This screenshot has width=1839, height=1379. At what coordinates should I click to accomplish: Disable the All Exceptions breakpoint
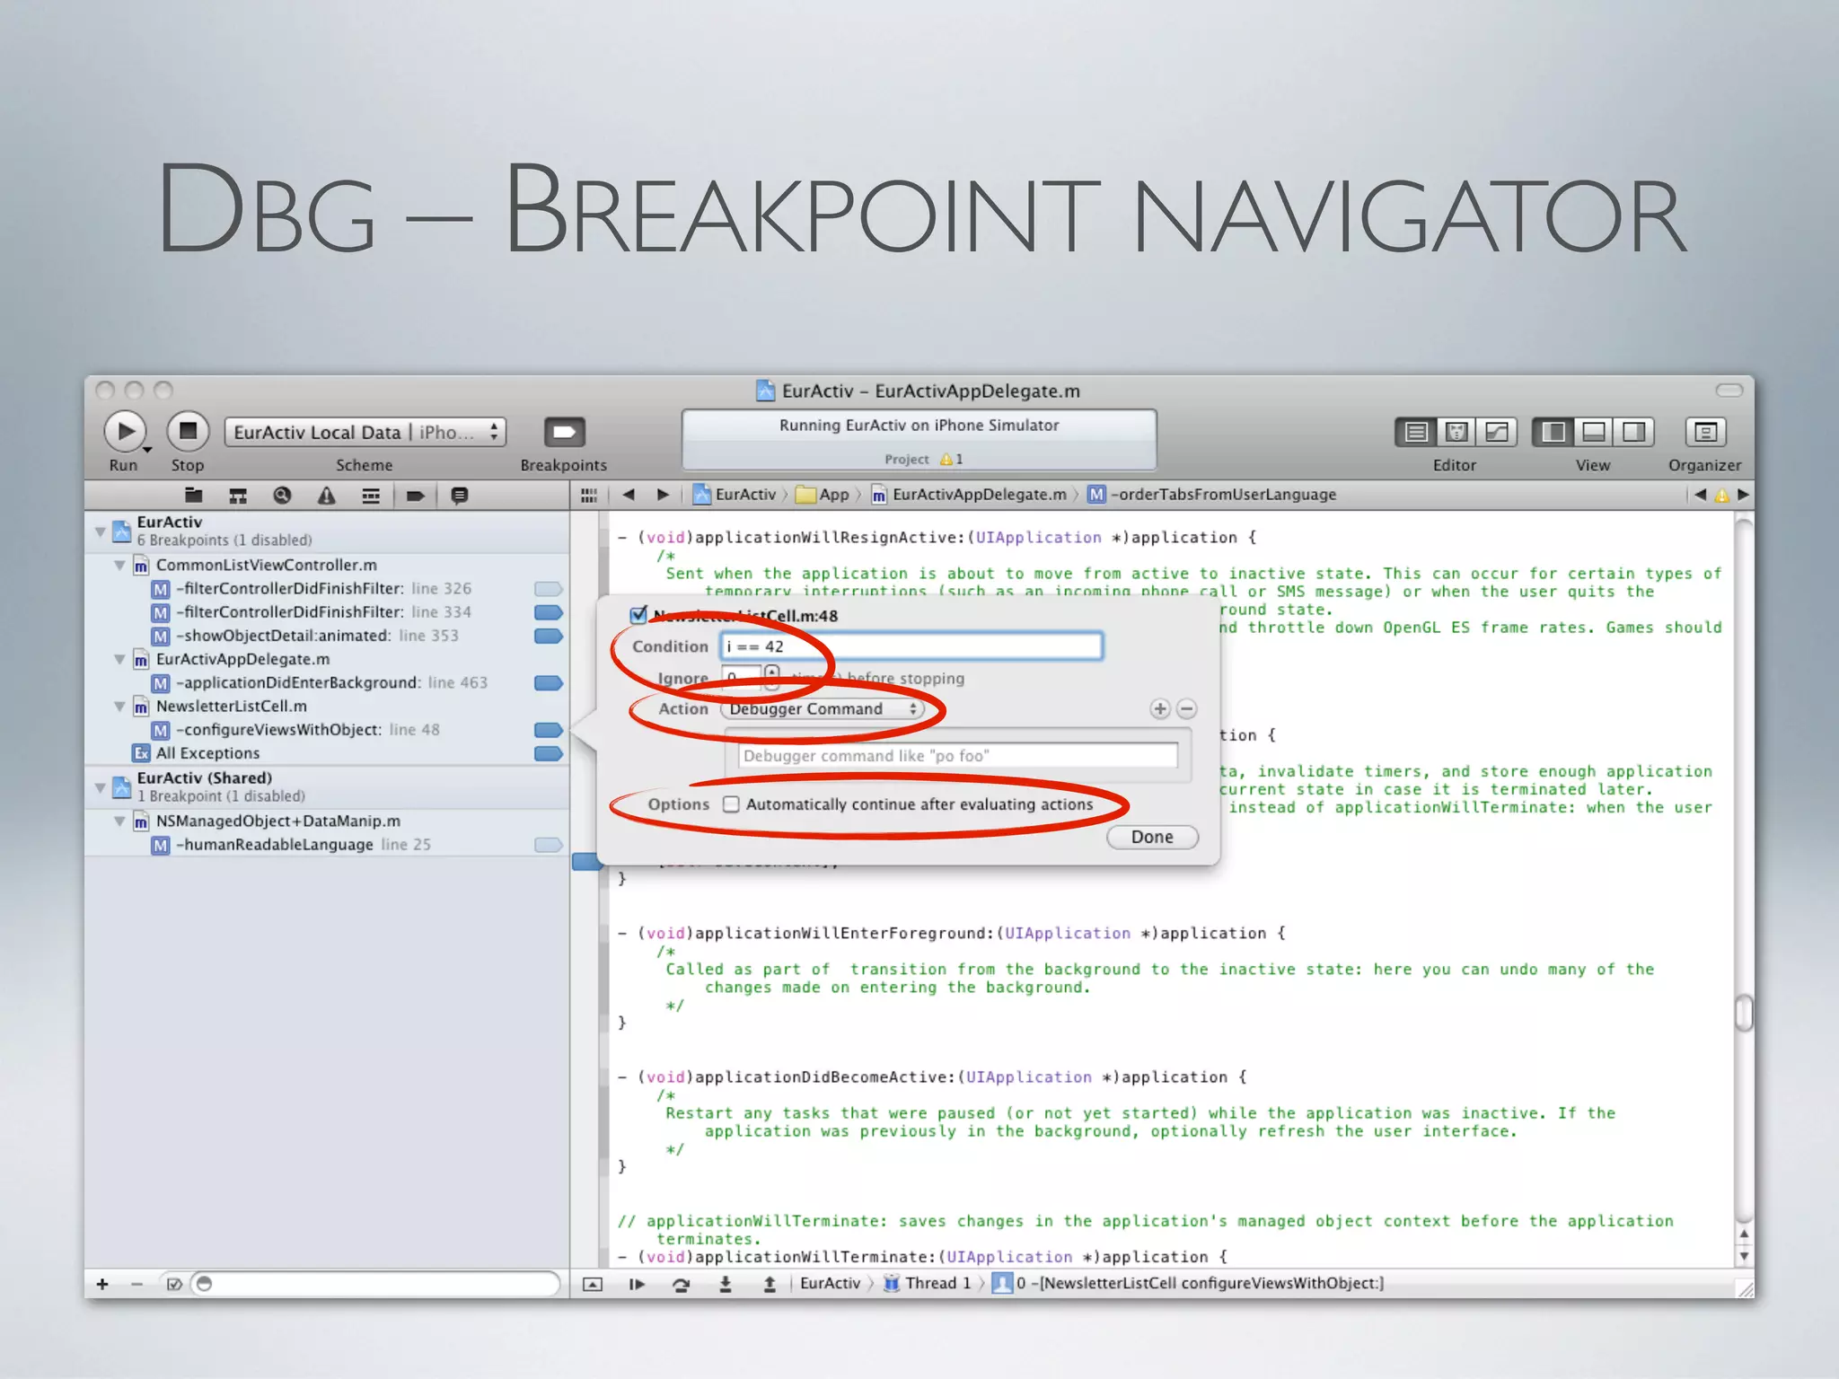[x=549, y=753]
